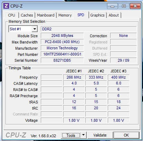Screen dimensions: 143x141
Task: Open the Graphics tab
Action: coord(97,15)
